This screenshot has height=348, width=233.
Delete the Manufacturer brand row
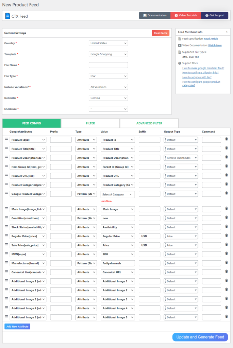pos(226,262)
